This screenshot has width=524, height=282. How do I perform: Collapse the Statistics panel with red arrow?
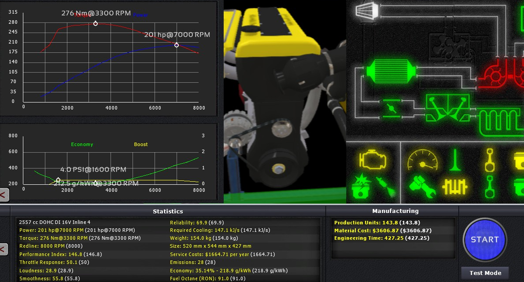pos(4,249)
